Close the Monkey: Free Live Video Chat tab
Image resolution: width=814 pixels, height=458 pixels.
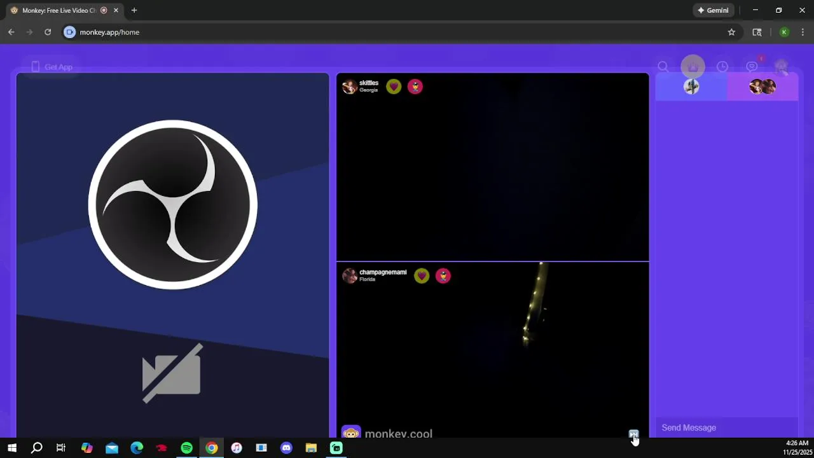click(116, 10)
